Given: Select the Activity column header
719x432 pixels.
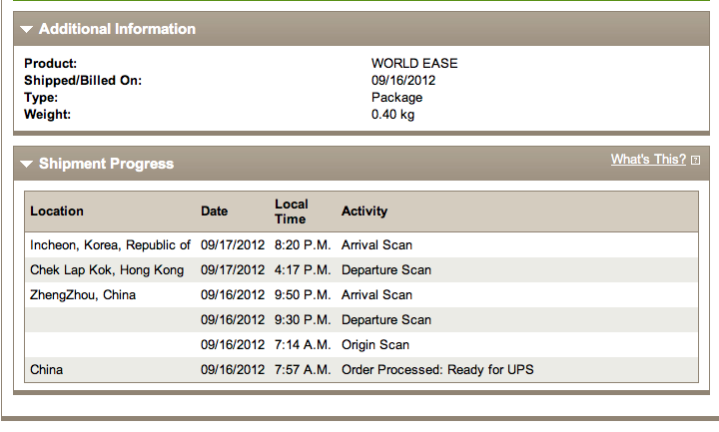Looking at the screenshot, I should pyautogui.click(x=364, y=212).
